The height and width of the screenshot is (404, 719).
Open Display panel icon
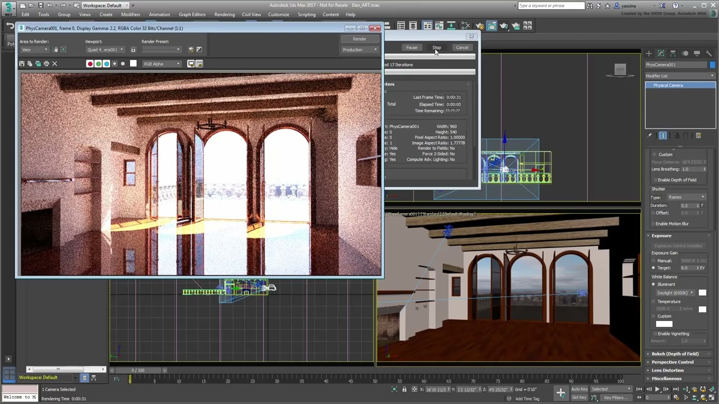click(697, 53)
